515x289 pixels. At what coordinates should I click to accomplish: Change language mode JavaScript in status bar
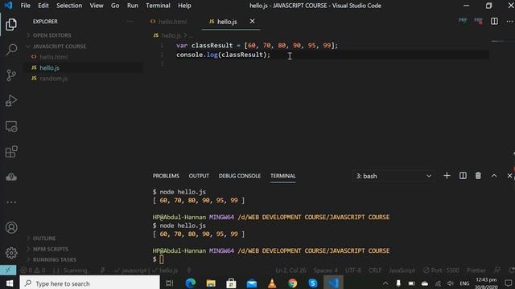402,271
